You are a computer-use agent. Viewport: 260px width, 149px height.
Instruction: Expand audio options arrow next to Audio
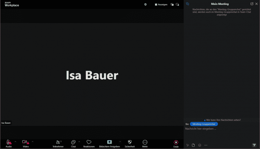click(x=15, y=142)
